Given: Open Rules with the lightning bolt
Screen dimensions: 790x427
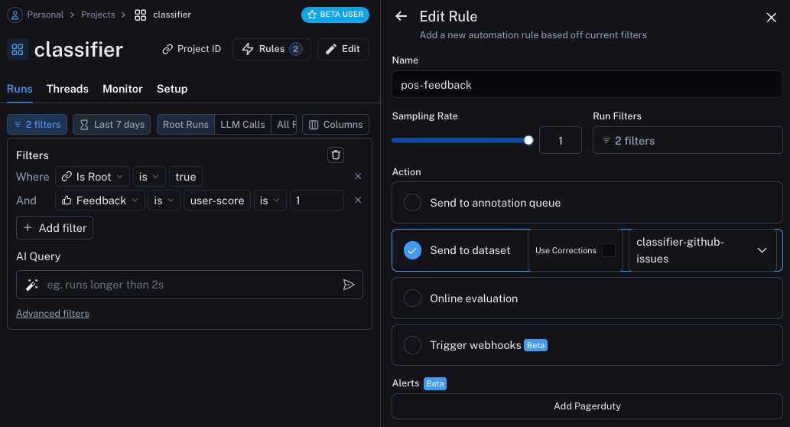Looking at the screenshot, I should [x=271, y=49].
